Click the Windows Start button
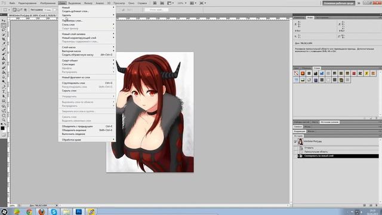 4,211
